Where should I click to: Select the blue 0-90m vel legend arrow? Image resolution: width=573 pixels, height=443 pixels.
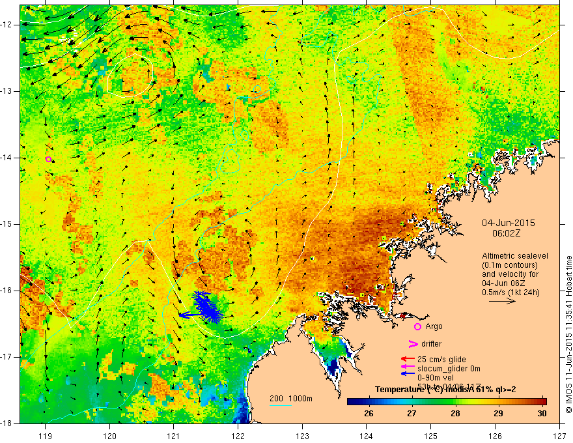coord(408,373)
